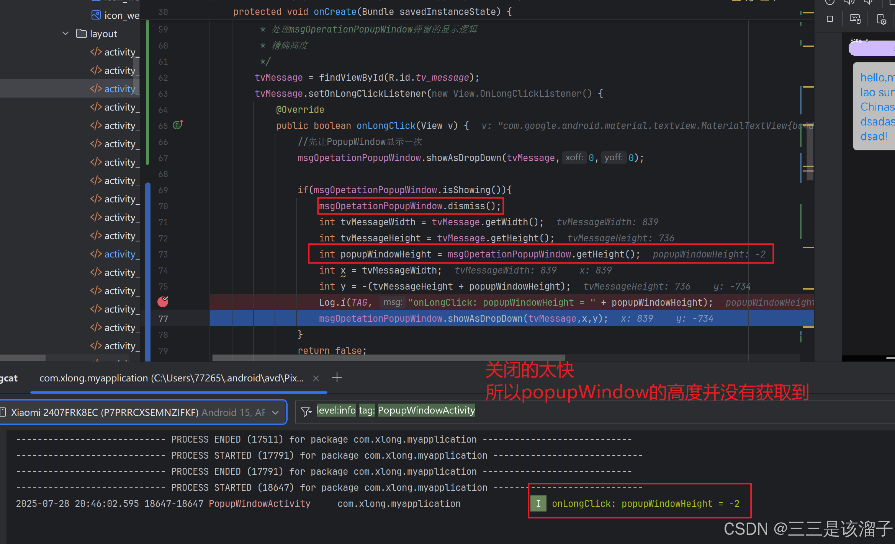Click tv_message in findViewById call

pos(442,78)
